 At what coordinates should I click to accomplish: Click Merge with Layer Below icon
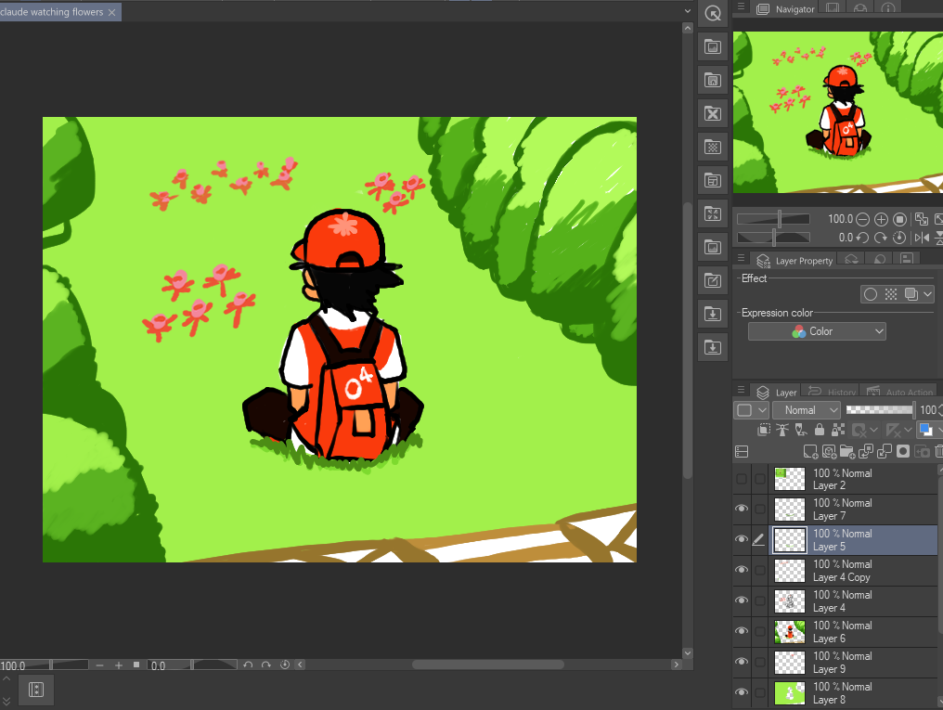(885, 451)
